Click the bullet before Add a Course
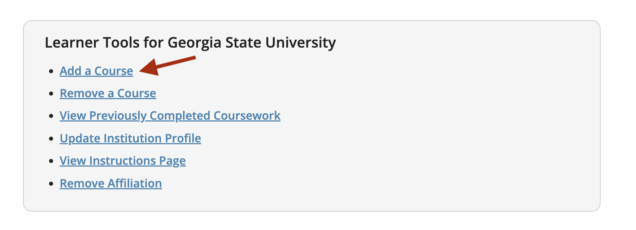 [51, 71]
